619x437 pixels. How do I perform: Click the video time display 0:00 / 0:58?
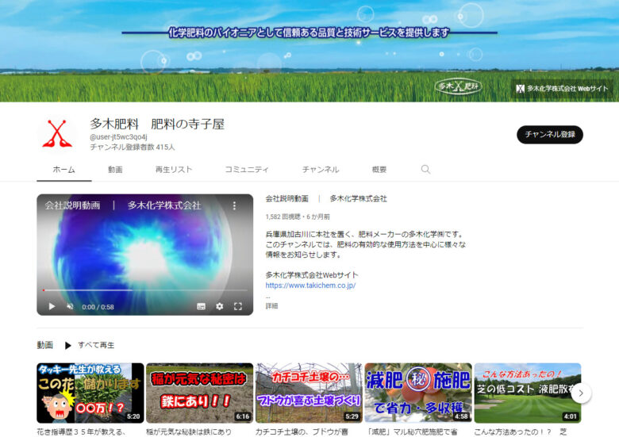[x=98, y=307]
